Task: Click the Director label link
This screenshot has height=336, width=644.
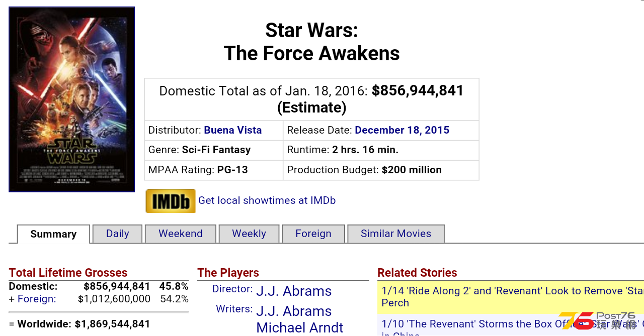Action: tap(232, 289)
